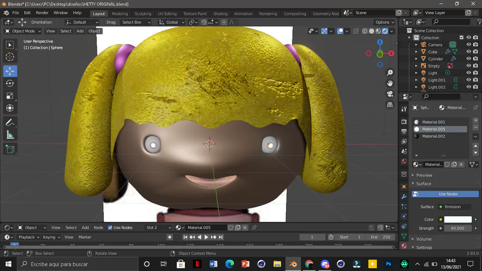Switch to wireframe viewport shading

[365, 31]
